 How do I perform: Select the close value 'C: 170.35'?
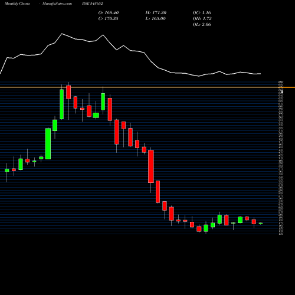tap(109, 19)
